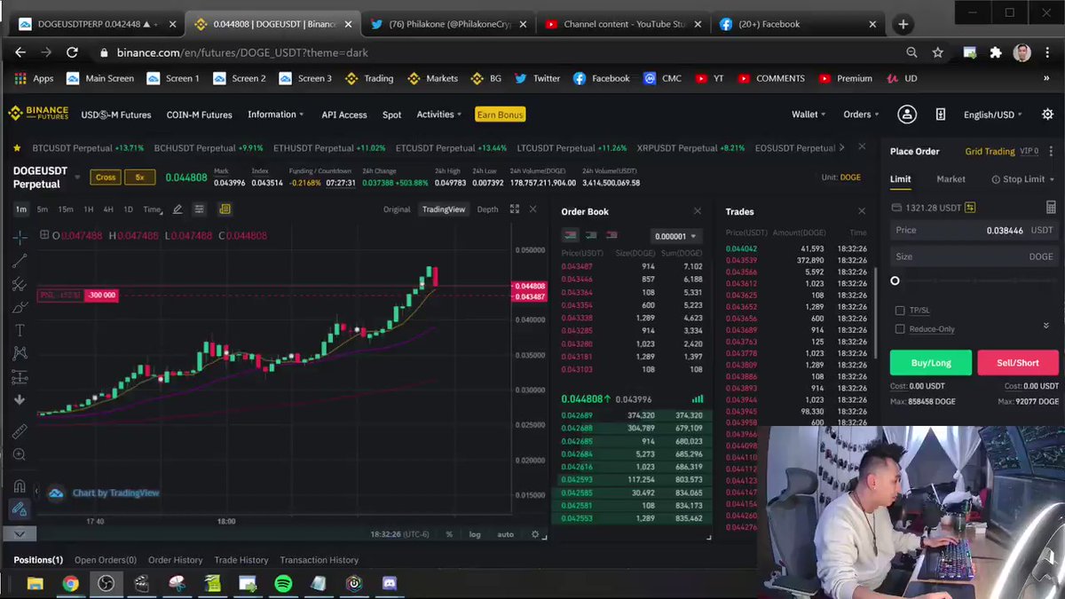Switch to the Original chart tab

pyautogui.click(x=397, y=209)
